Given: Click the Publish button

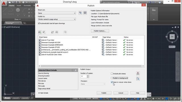Looking at the screenshot, I should point(104,93).
